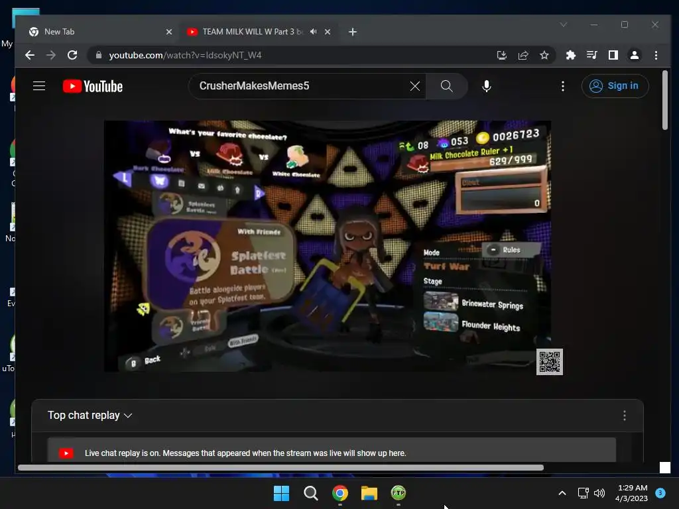Click the address bar URL
Image resolution: width=679 pixels, height=509 pixels.
point(185,55)
